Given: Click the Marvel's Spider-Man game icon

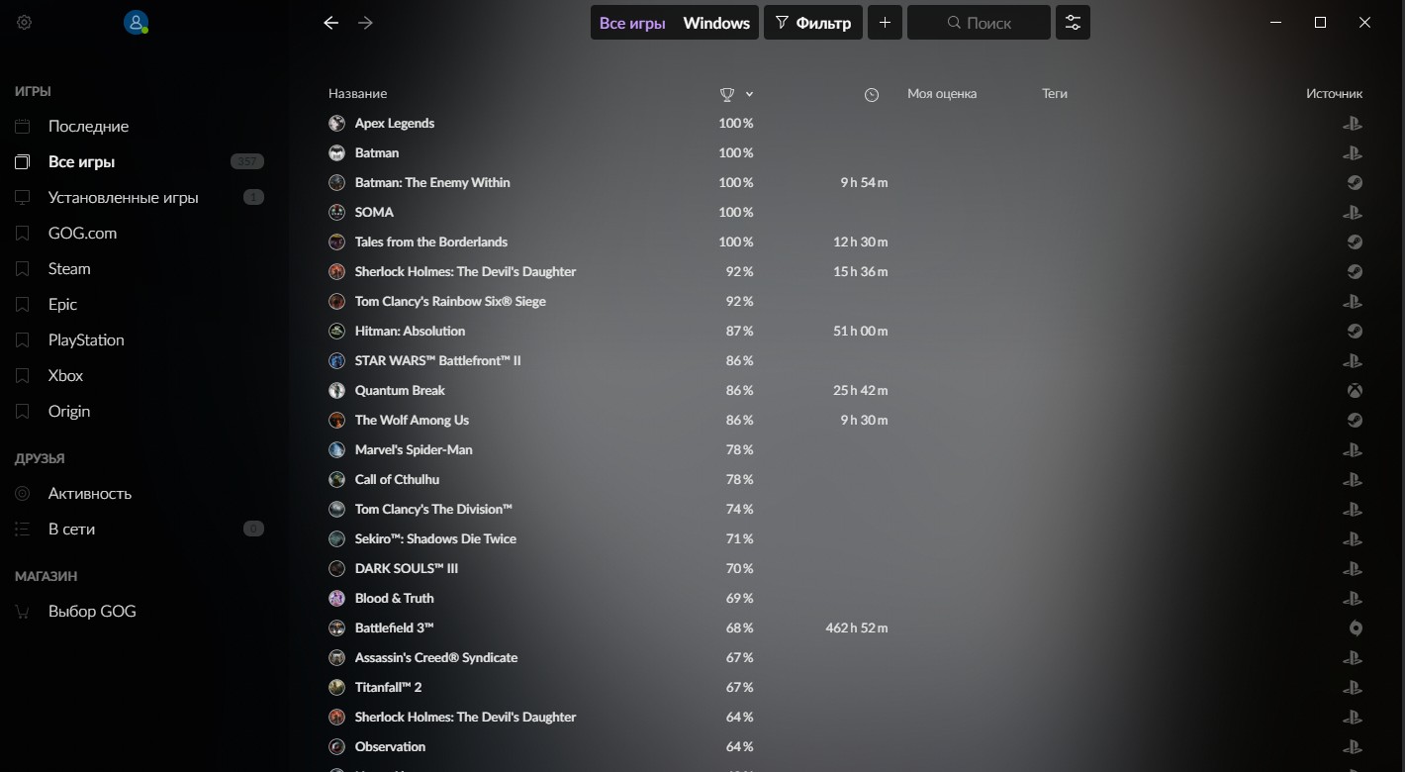Looking at the screenshot, I should [x=336, y=450].
